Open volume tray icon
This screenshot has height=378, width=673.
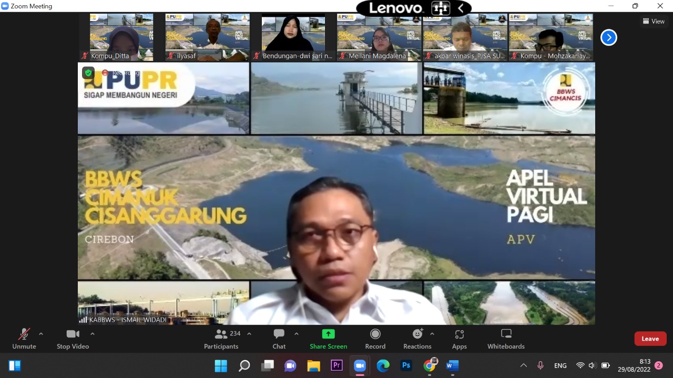point(593,365)
